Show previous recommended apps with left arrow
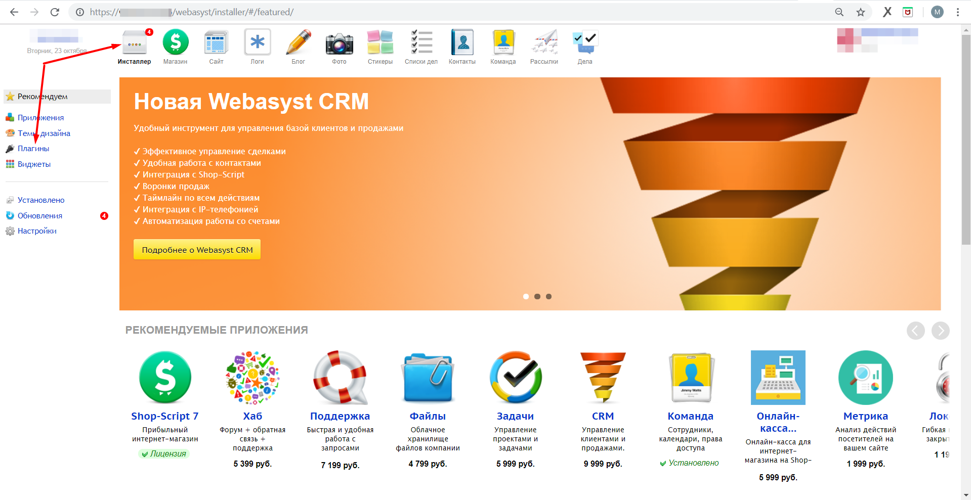 pos(916,331)
